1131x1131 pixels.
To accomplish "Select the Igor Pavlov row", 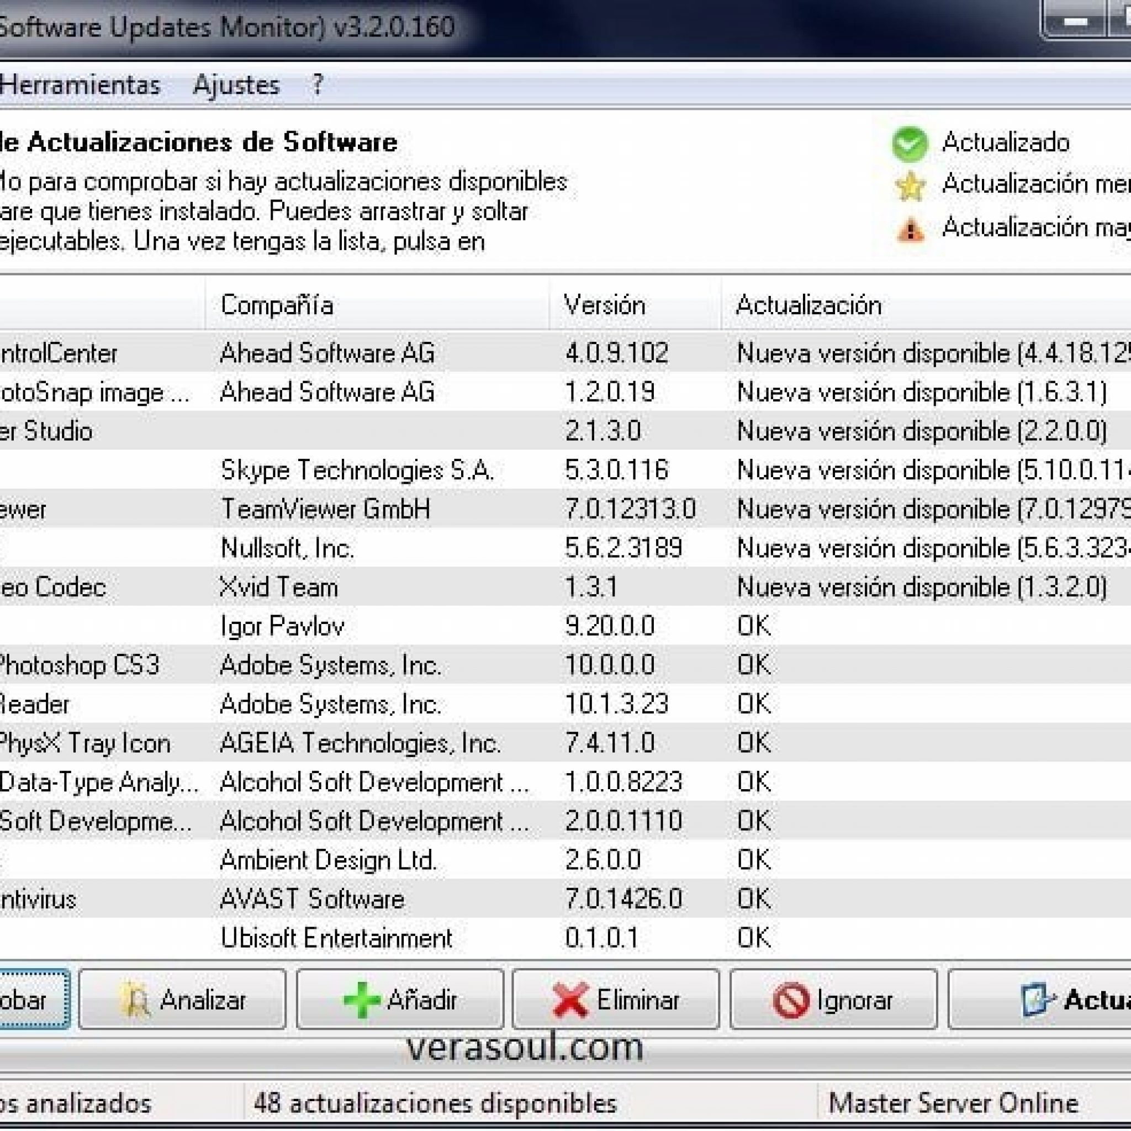I will pyautogui.click(x=565, y=626).
